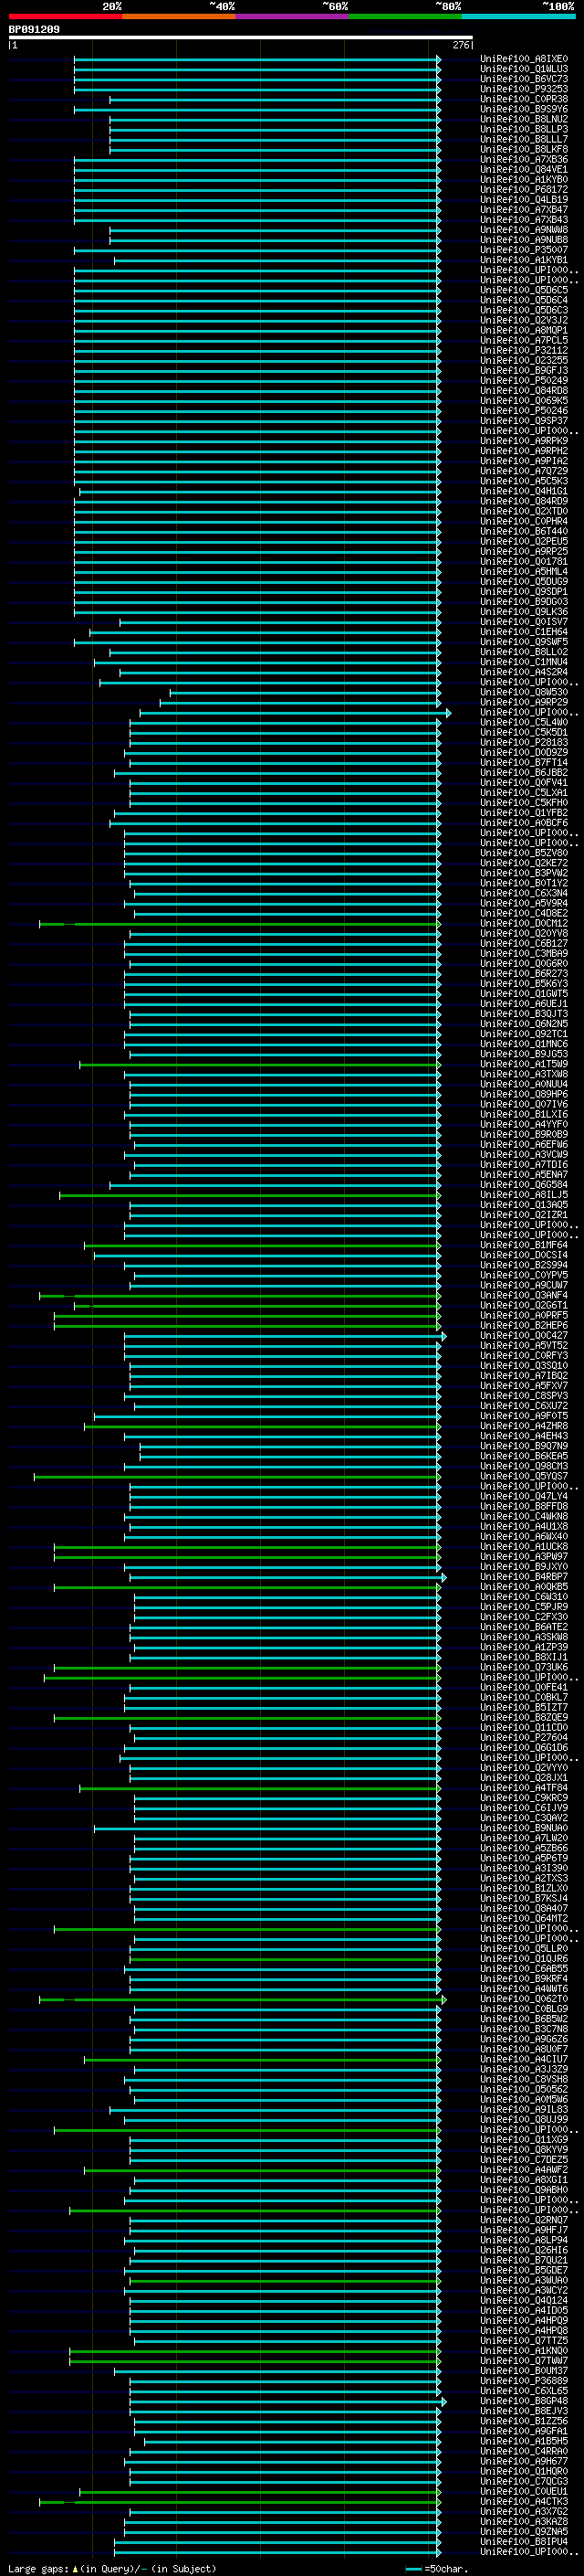
Task: Select the UniRef100_A1B5H5 hit label
Action: 524,2441
